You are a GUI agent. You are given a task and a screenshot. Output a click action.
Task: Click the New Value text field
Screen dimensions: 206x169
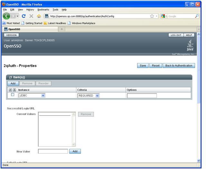pos(53,151)
